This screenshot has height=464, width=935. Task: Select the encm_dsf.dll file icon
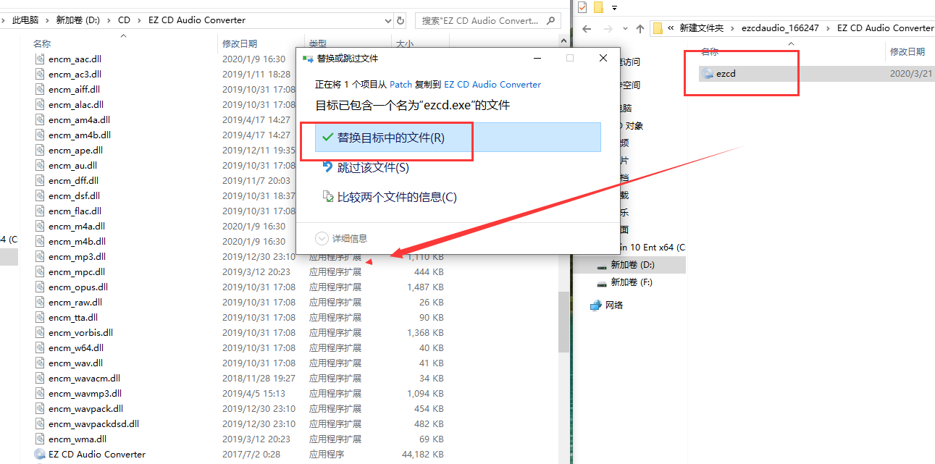pos(40,195)
